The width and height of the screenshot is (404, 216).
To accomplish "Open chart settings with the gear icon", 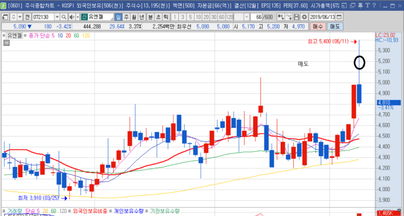I will 304,17.
